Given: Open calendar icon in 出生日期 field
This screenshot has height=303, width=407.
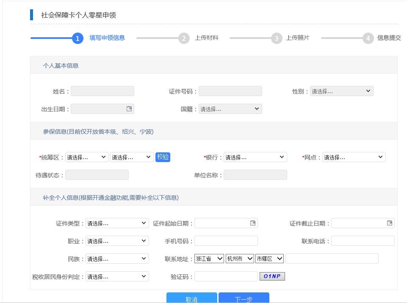Looking at the screenshot, I should pyautogui.click(x=129, y=109).
